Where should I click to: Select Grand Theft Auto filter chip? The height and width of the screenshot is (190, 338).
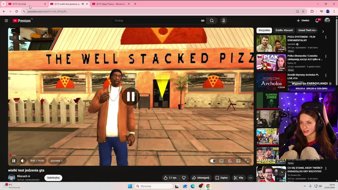tap(308, 30)
